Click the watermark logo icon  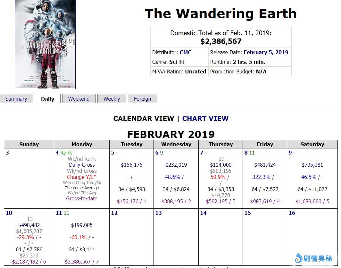click(299, 258)
